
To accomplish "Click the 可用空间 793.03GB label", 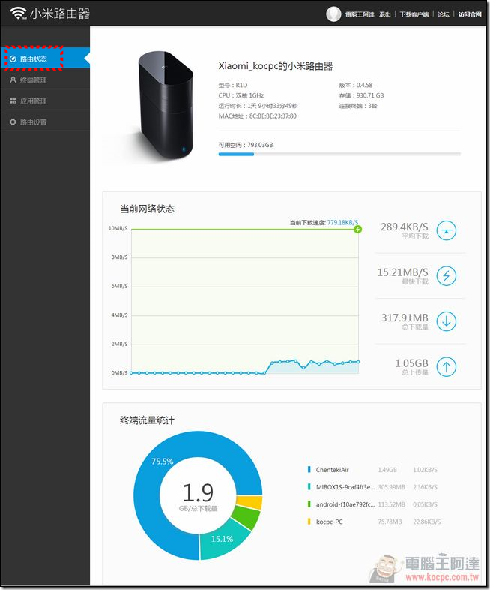I will click(246, 145).
